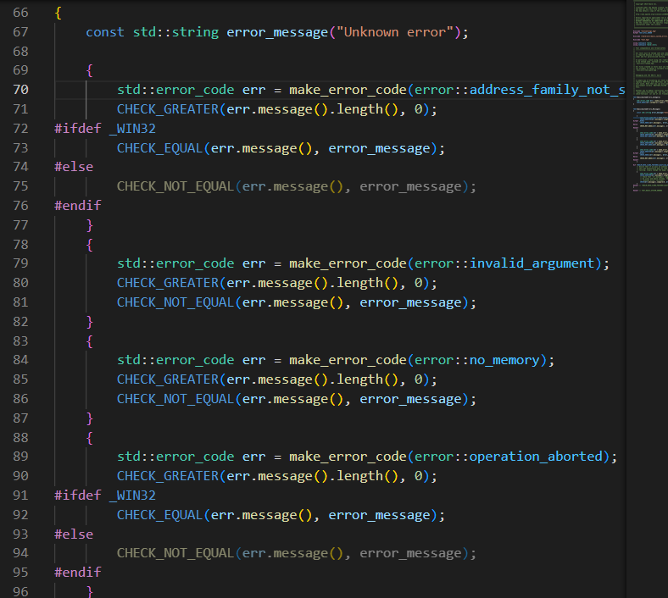Click line number 92 in the gutter
The image size is (668, 598).
point(20,515)
